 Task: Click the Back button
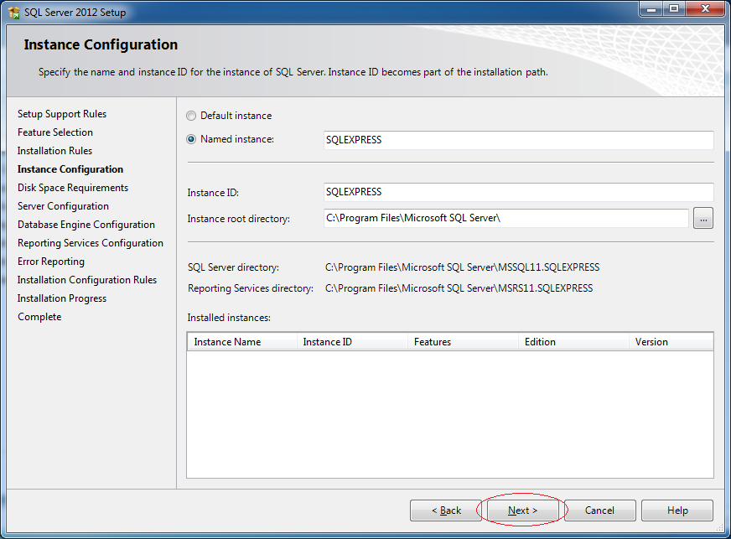click(446, 510)
